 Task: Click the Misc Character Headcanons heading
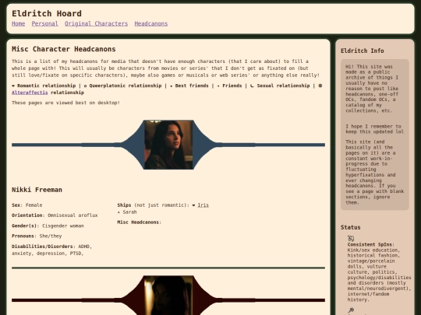pos(64,49)
